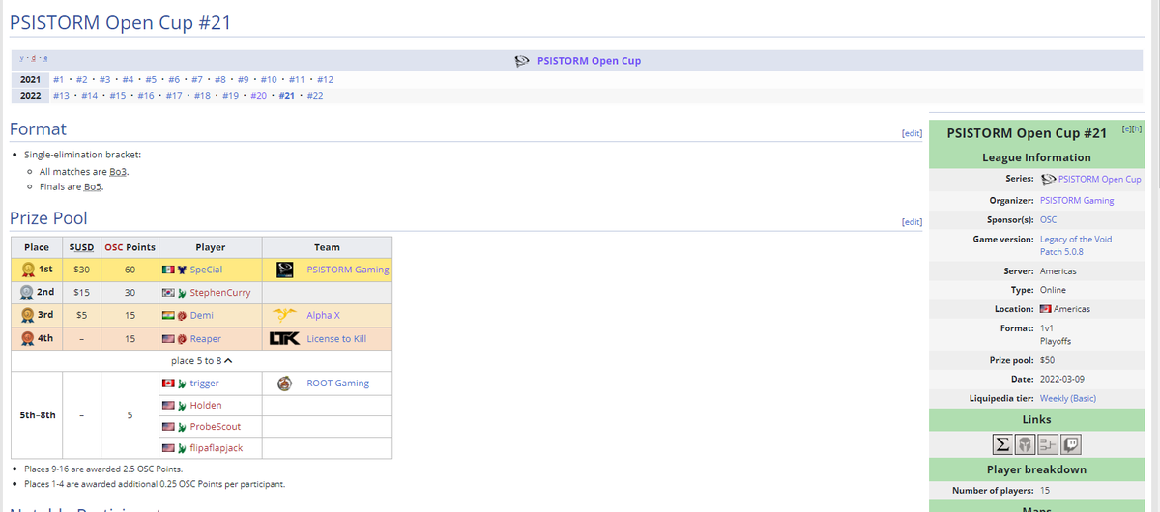Open Series PSISTORM Open Cup link

pyautogui.click(x=1100, y=179)
